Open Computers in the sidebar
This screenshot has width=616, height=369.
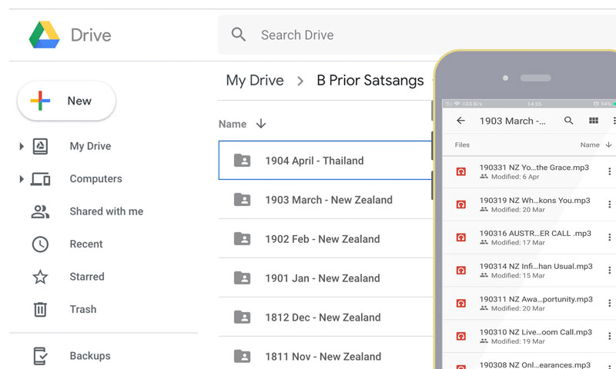[x=95, y=179]
